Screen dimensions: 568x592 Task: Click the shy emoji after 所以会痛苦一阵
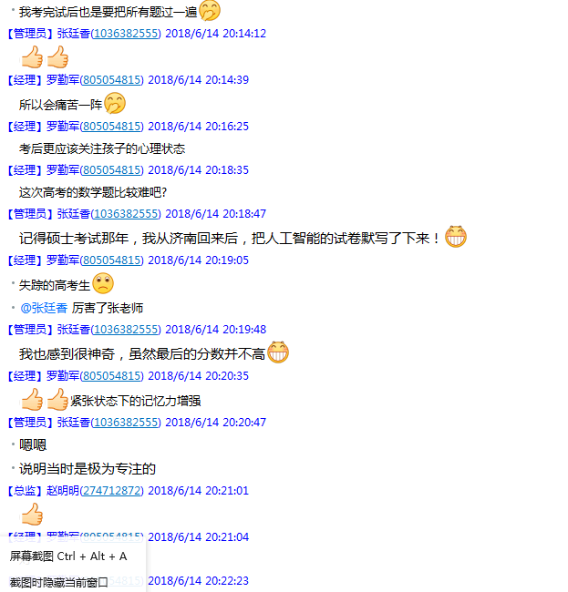(115, 103)
